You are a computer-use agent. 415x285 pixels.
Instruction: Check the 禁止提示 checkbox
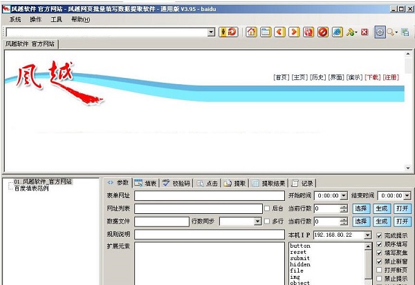click(x=379, y=278)
